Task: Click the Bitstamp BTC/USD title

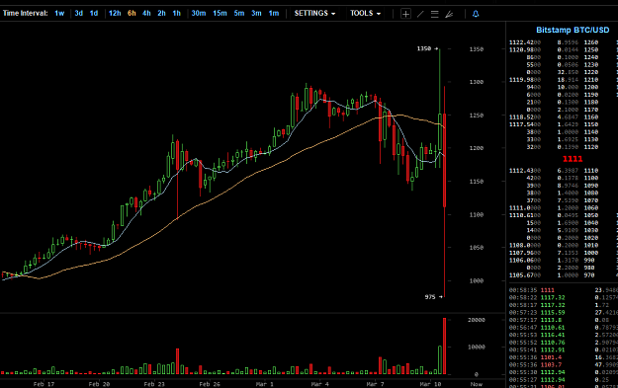Action: 573,30
